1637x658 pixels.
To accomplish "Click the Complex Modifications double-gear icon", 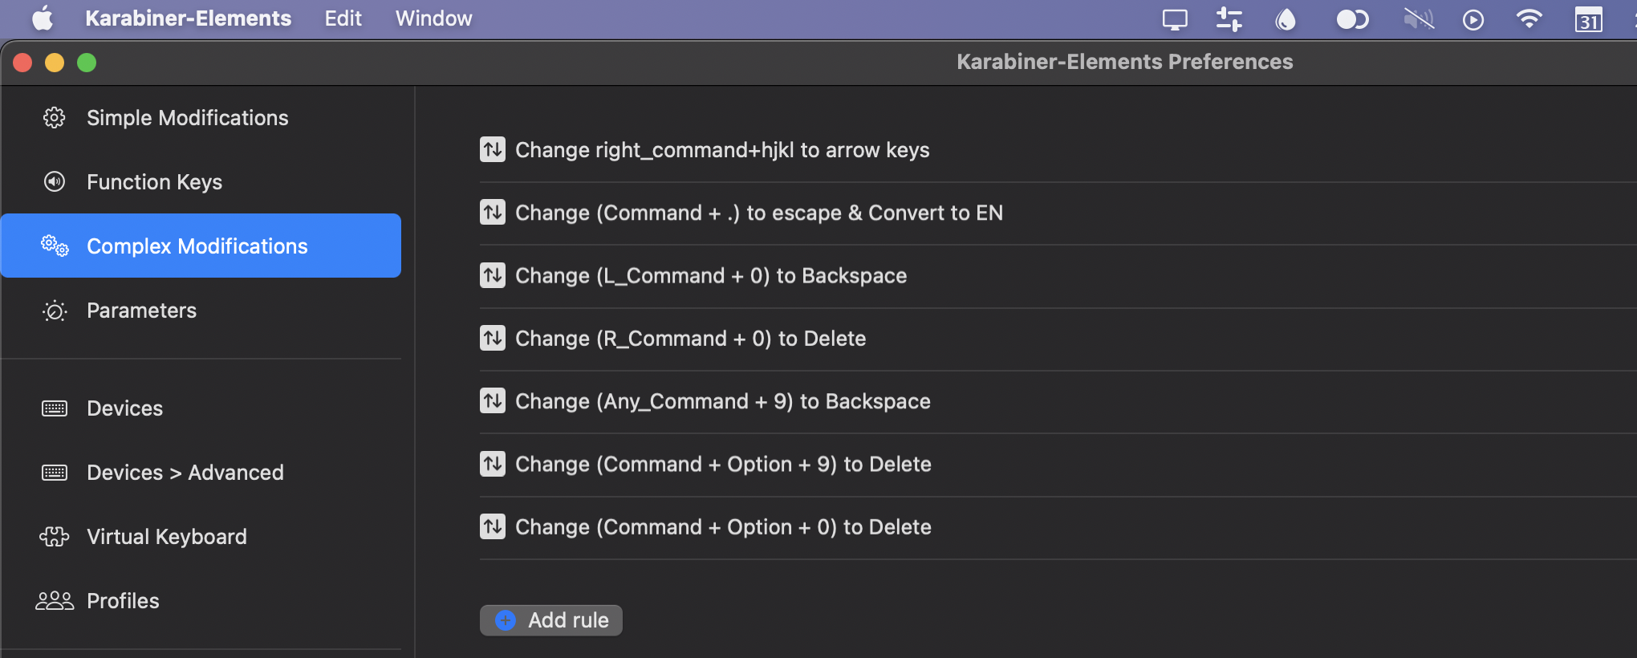I will click(x=54, y=246).
